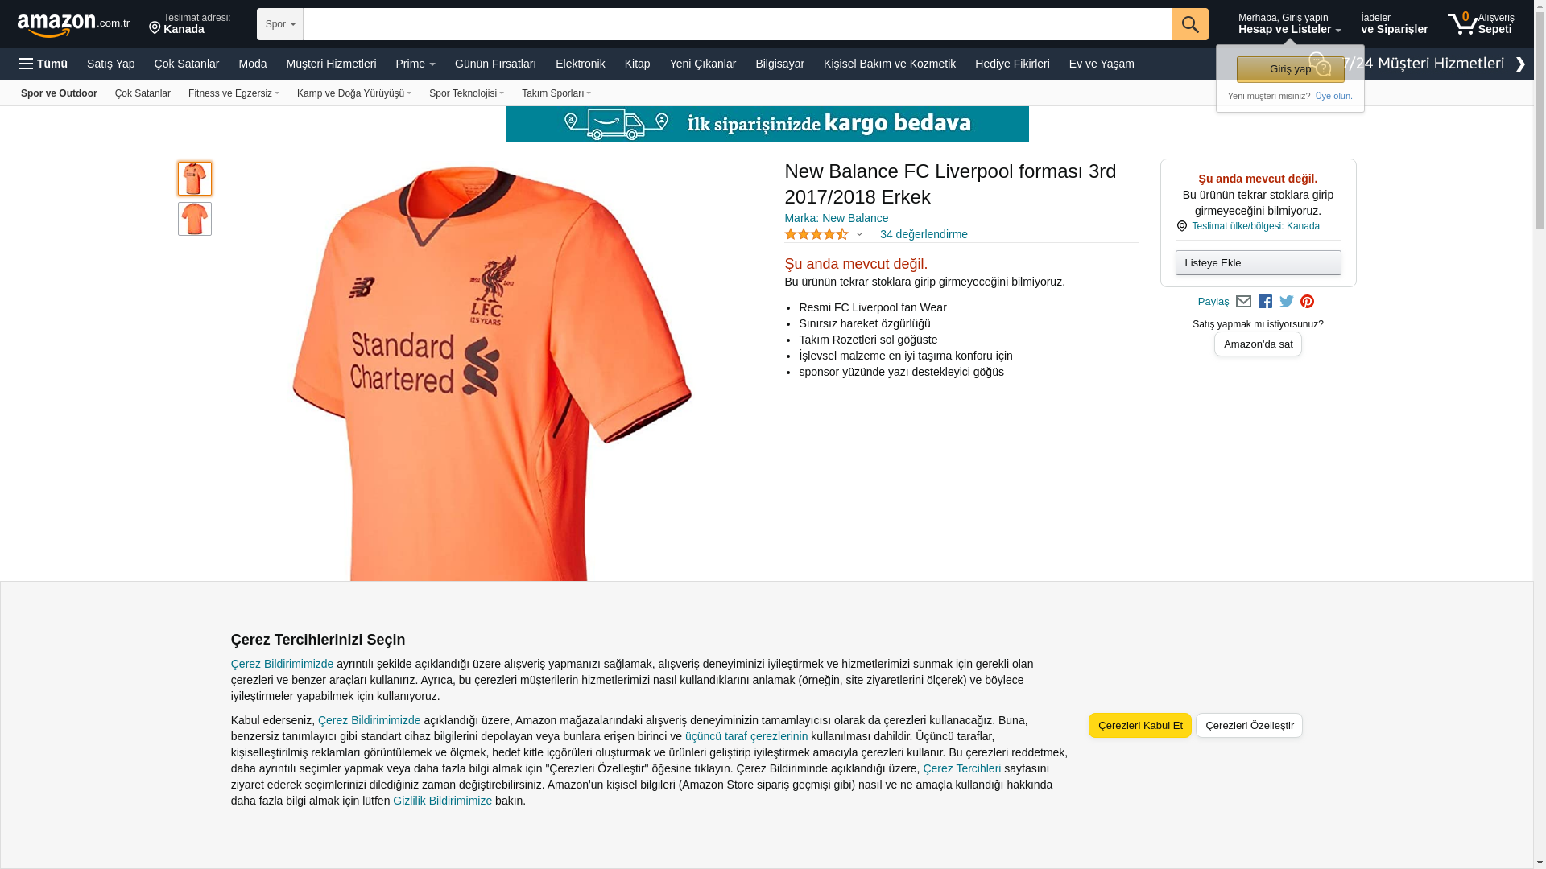Expand star rating breakdown arrow
1546x869 pixels.
[x=859, y=235]
